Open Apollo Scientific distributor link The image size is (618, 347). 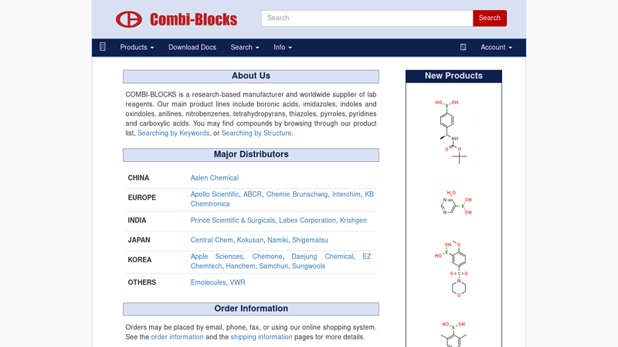click(x=215, y=194)
